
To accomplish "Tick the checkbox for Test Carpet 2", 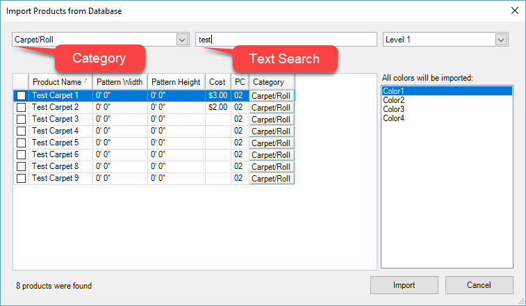I will pos(21,108).
